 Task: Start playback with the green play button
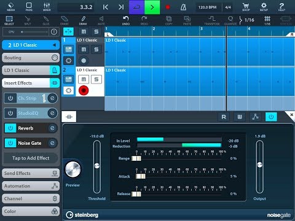152,7
